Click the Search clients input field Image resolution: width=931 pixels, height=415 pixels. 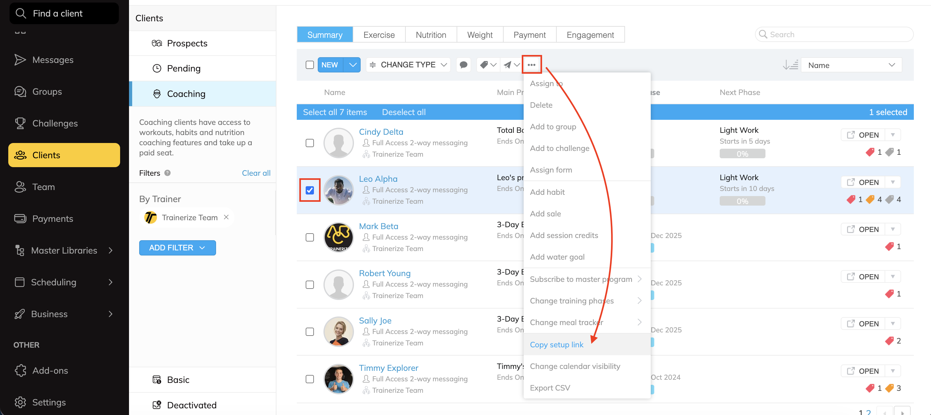[834, 34]
